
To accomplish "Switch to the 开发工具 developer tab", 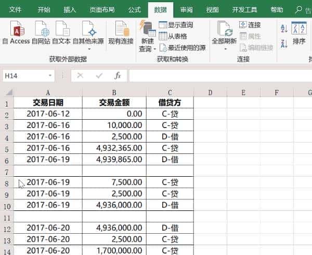I will pos(244,9).
